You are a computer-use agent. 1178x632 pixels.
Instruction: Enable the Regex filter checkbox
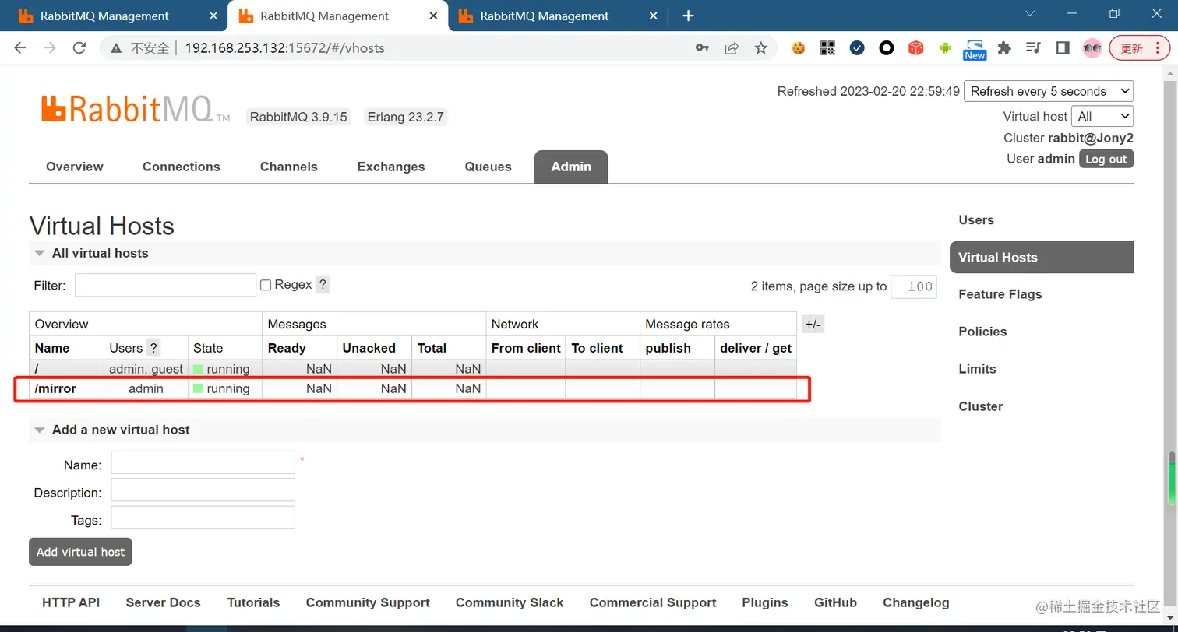coord(266,285)
